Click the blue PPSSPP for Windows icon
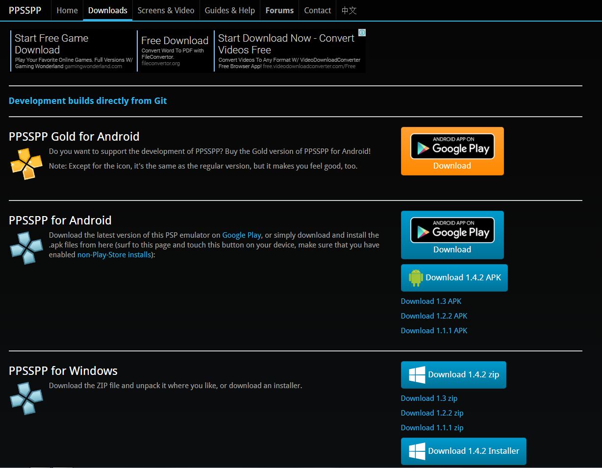The width and height of the screenshot is (602, 468). coord(26,398)
